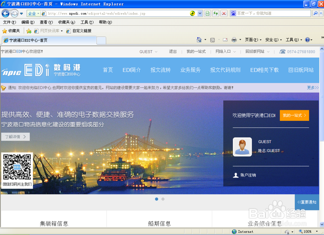Viewport: 324px width, 235px height.
Task: Click the GUEST user avatar image
Action: click(x=242, y=147)
